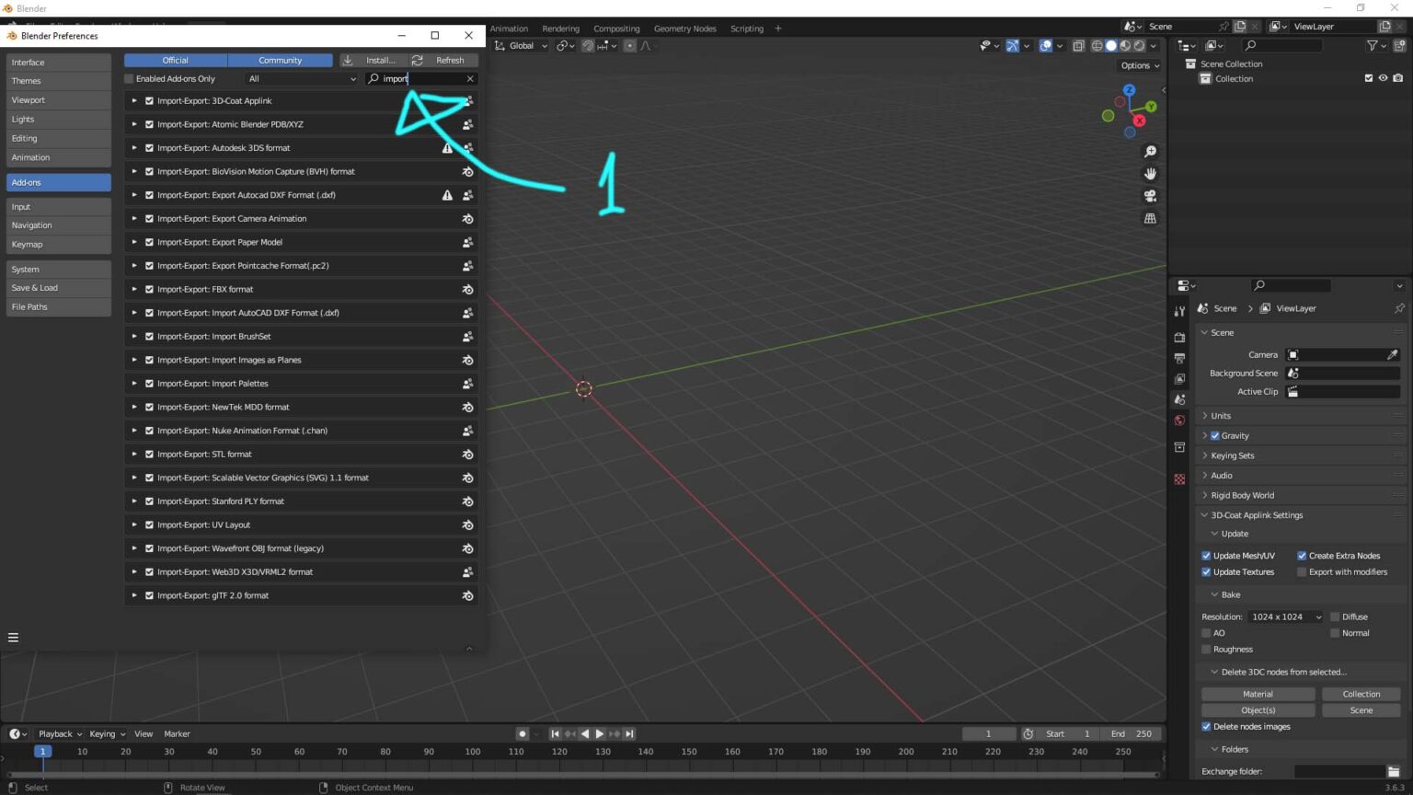The width and height of the screenshot is (1413, 795).
Task: Hide Collection with eye icon in outliner
Action: (x=1383, y=78)
